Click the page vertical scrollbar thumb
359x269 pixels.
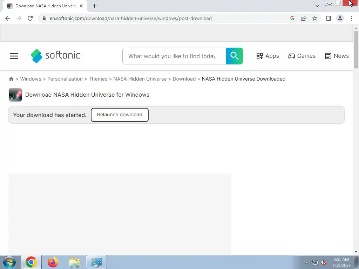click(x=356, y=49)
